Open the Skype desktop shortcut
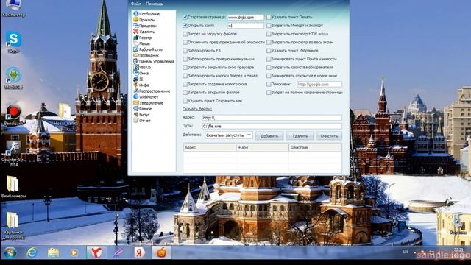 [x=13, y=42]
